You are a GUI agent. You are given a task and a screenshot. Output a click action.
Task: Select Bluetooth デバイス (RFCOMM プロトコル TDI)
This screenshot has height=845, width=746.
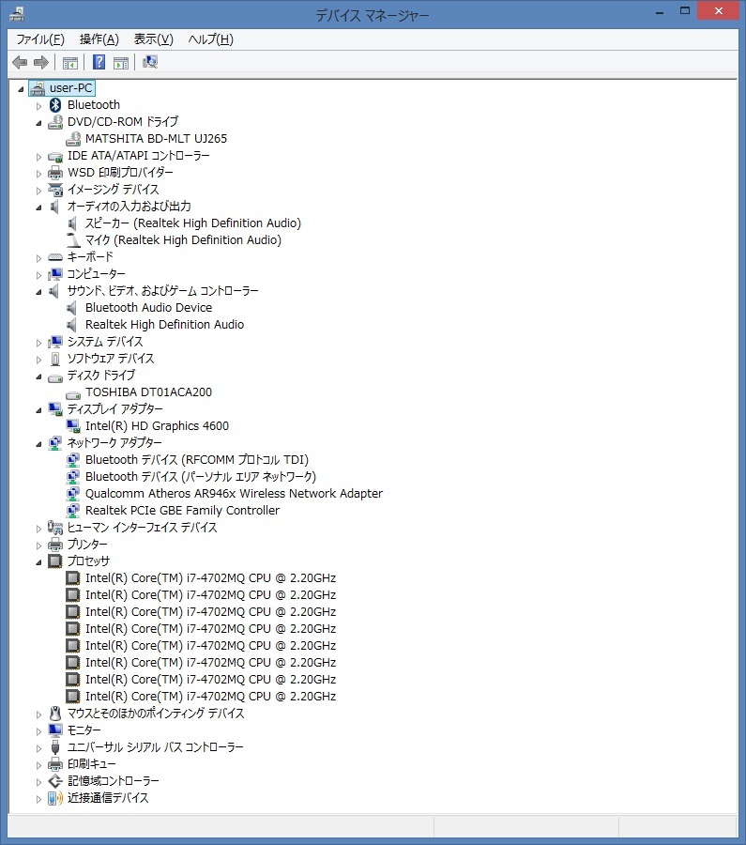tap(197, 460)
